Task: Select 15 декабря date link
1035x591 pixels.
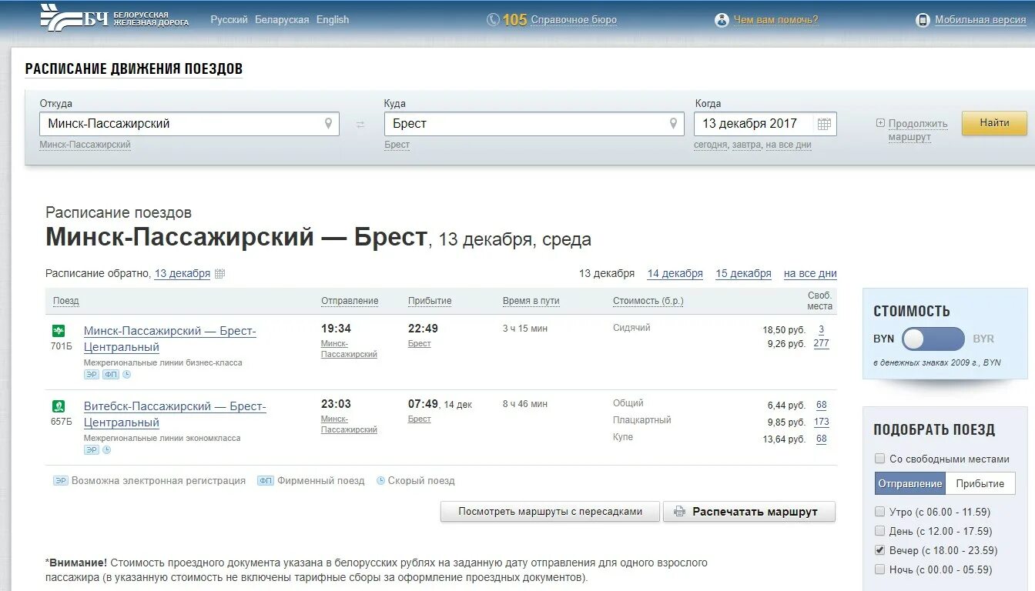Action: (x=743, y=274)
